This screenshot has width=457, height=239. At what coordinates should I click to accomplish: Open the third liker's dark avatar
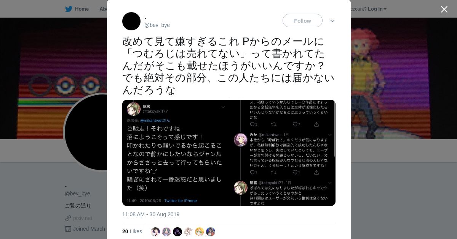coord(177,232)
